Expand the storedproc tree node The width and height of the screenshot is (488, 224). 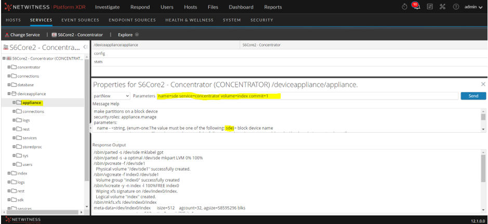point(15,147)
